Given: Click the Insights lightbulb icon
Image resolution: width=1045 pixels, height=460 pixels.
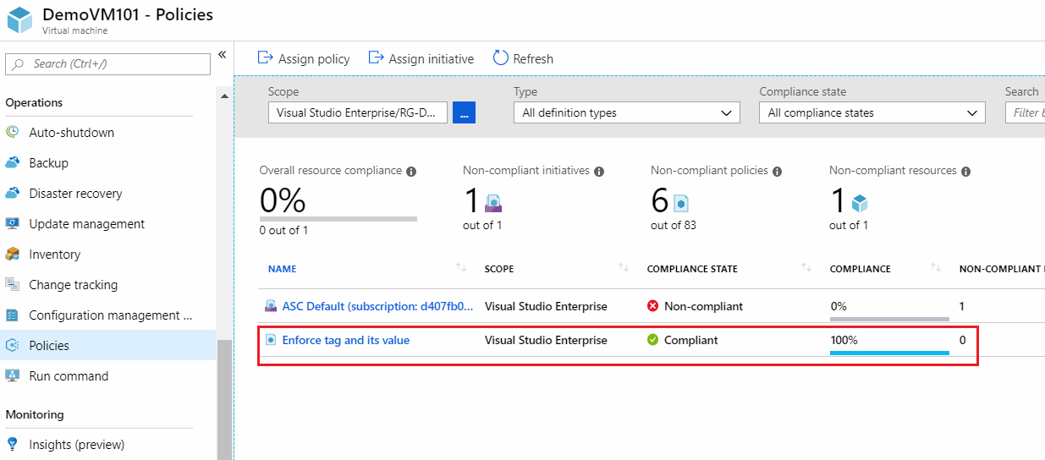Looking at the screenshot, I should (13, 444).
